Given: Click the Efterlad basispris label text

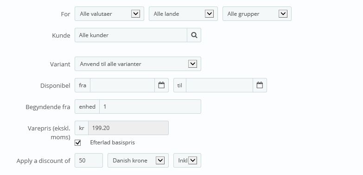Looking at the screenshot, I should 112,143.
